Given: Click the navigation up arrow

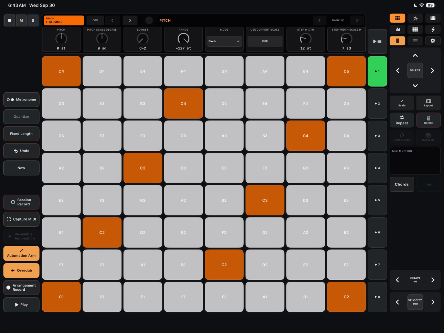Looking at the screenshot, I should pos(415,55).
